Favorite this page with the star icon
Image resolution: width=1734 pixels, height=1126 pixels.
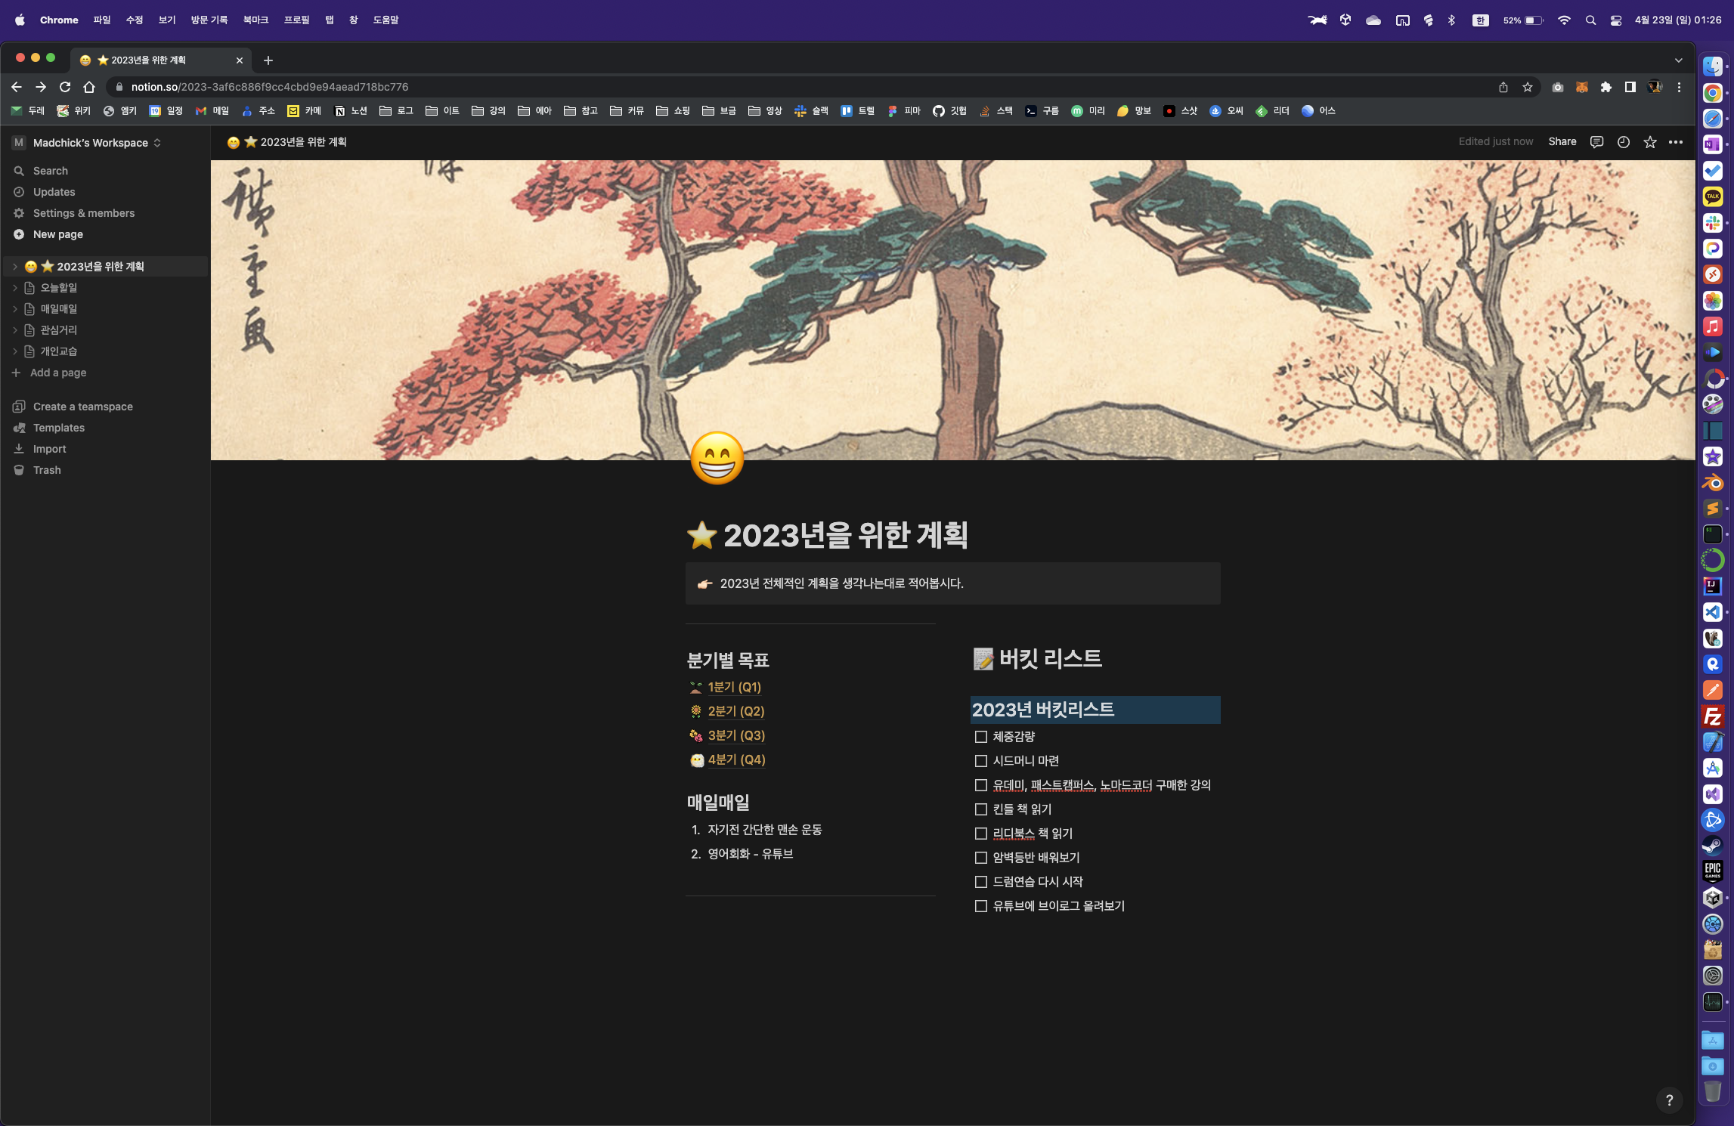(x=1649, y=142)
